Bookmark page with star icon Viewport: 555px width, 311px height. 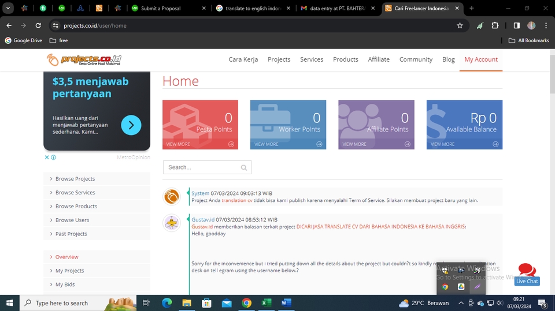(x=460, y=25)
